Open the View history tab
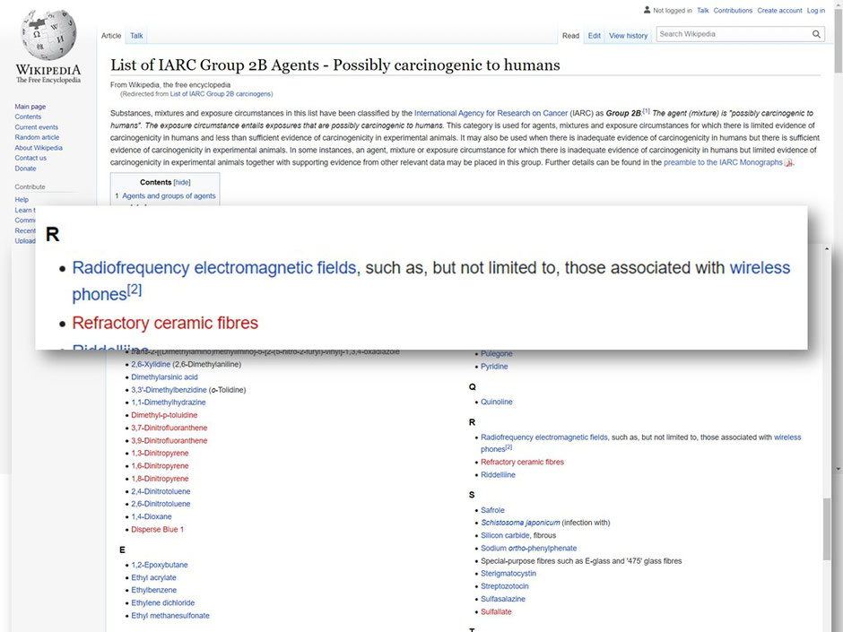Screen dimensions: 843x632 click(x=628, y=36)
